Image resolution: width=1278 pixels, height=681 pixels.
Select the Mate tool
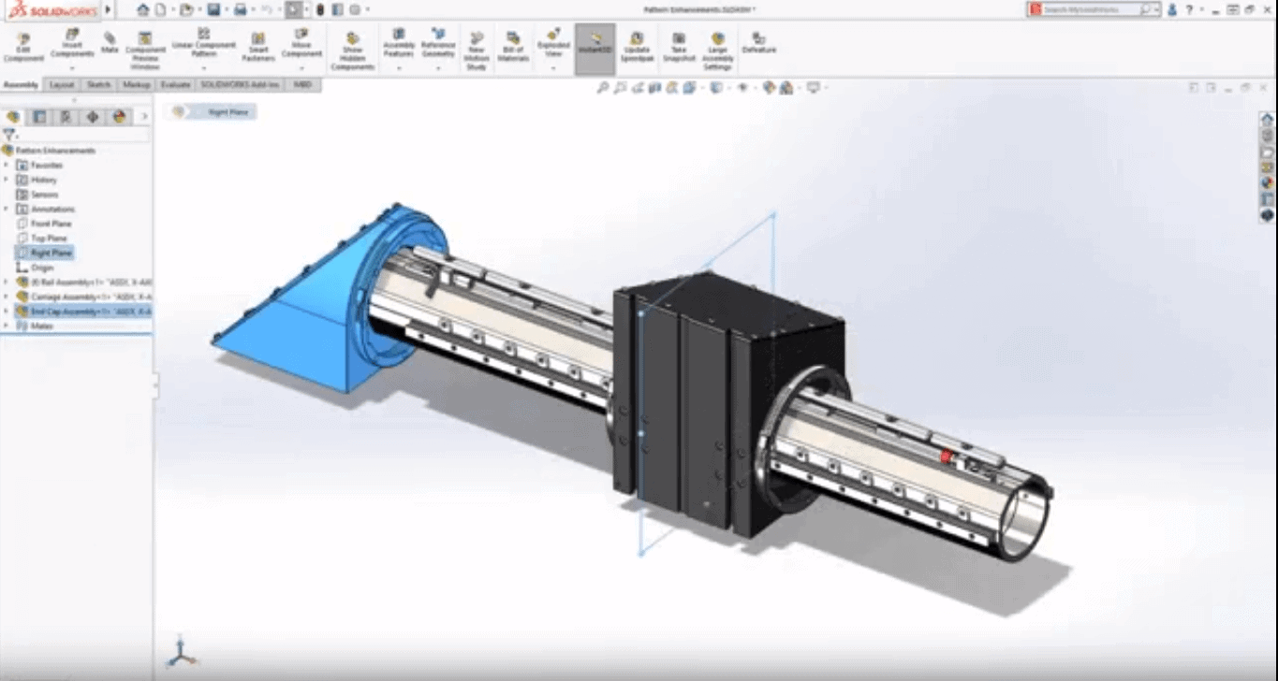point(110,42)
